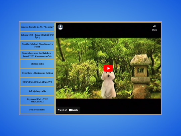
Task: Select HEYYEYAAEYAAAEYAEYA from the list
Action: [38, 82]
